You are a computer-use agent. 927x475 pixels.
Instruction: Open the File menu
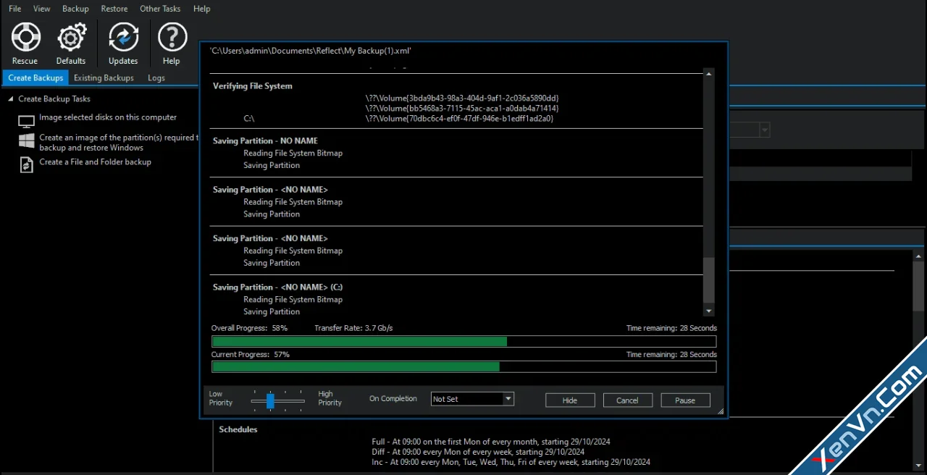coord(15,9)
